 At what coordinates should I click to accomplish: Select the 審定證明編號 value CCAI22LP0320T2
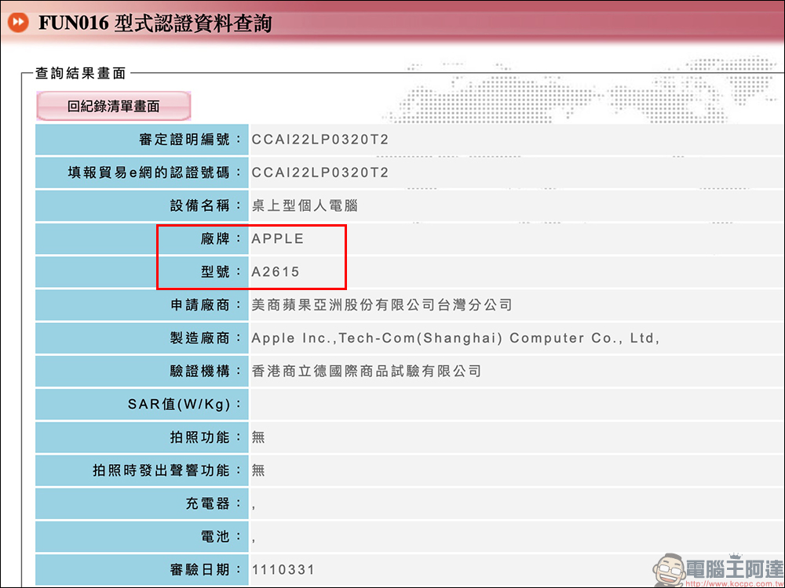[320, 140]
